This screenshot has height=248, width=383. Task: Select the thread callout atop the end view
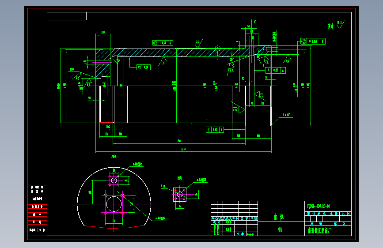coord(137,164)
